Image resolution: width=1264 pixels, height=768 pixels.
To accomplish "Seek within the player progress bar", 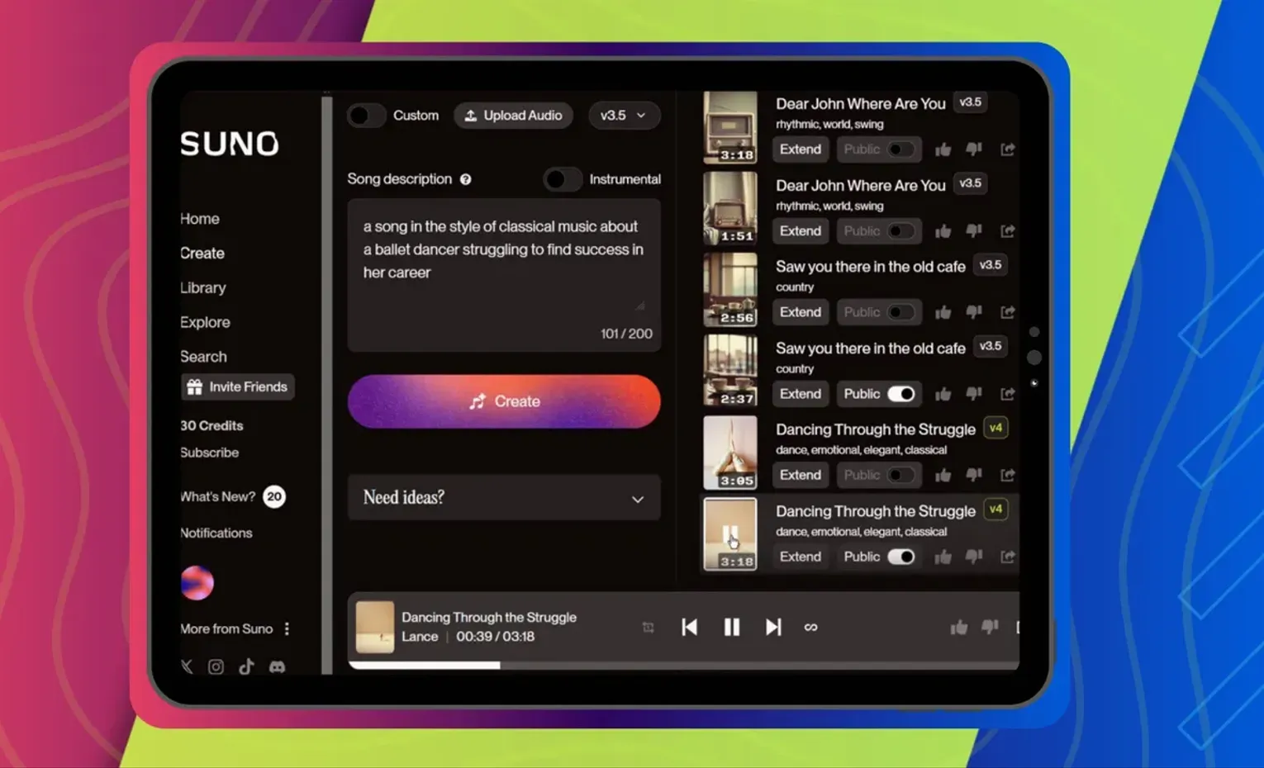I will coord(684,665).
